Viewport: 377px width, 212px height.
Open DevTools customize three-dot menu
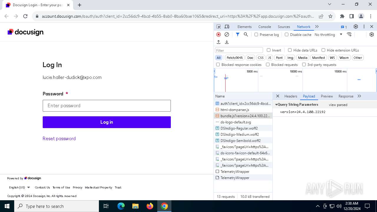click(x=364, y=26)
